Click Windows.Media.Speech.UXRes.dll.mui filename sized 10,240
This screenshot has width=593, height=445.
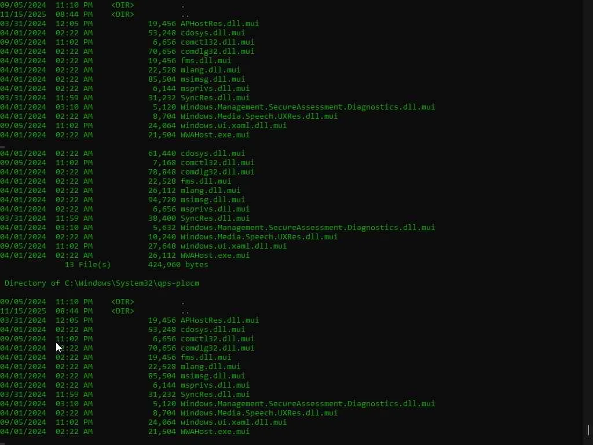pos(259,237)
